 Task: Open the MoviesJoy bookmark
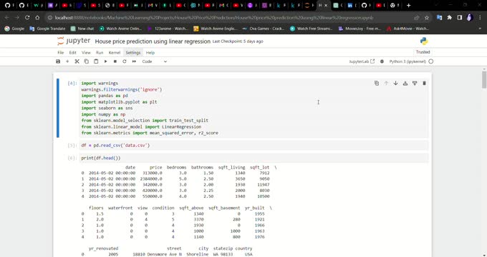(x=360, y=29)
